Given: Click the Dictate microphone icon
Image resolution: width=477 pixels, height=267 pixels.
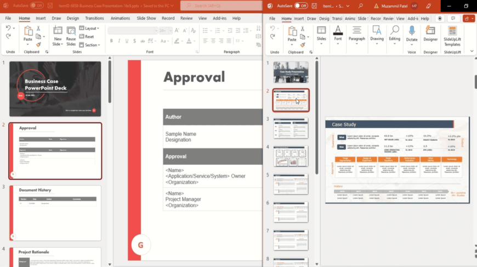Looking at the screenshot, I should [x=412, y=30].
